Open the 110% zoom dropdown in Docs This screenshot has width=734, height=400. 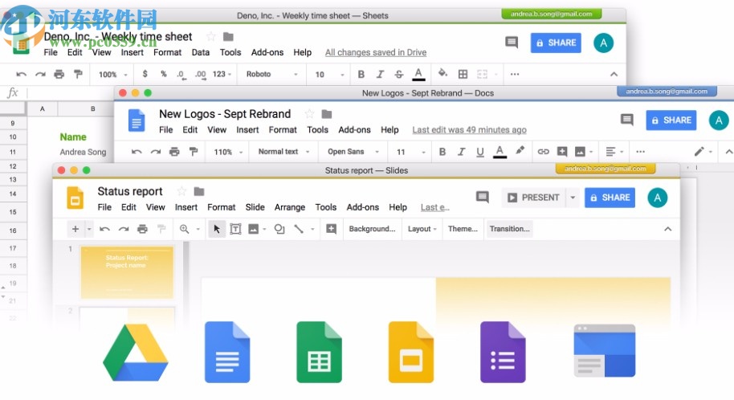tap(228, 152)
